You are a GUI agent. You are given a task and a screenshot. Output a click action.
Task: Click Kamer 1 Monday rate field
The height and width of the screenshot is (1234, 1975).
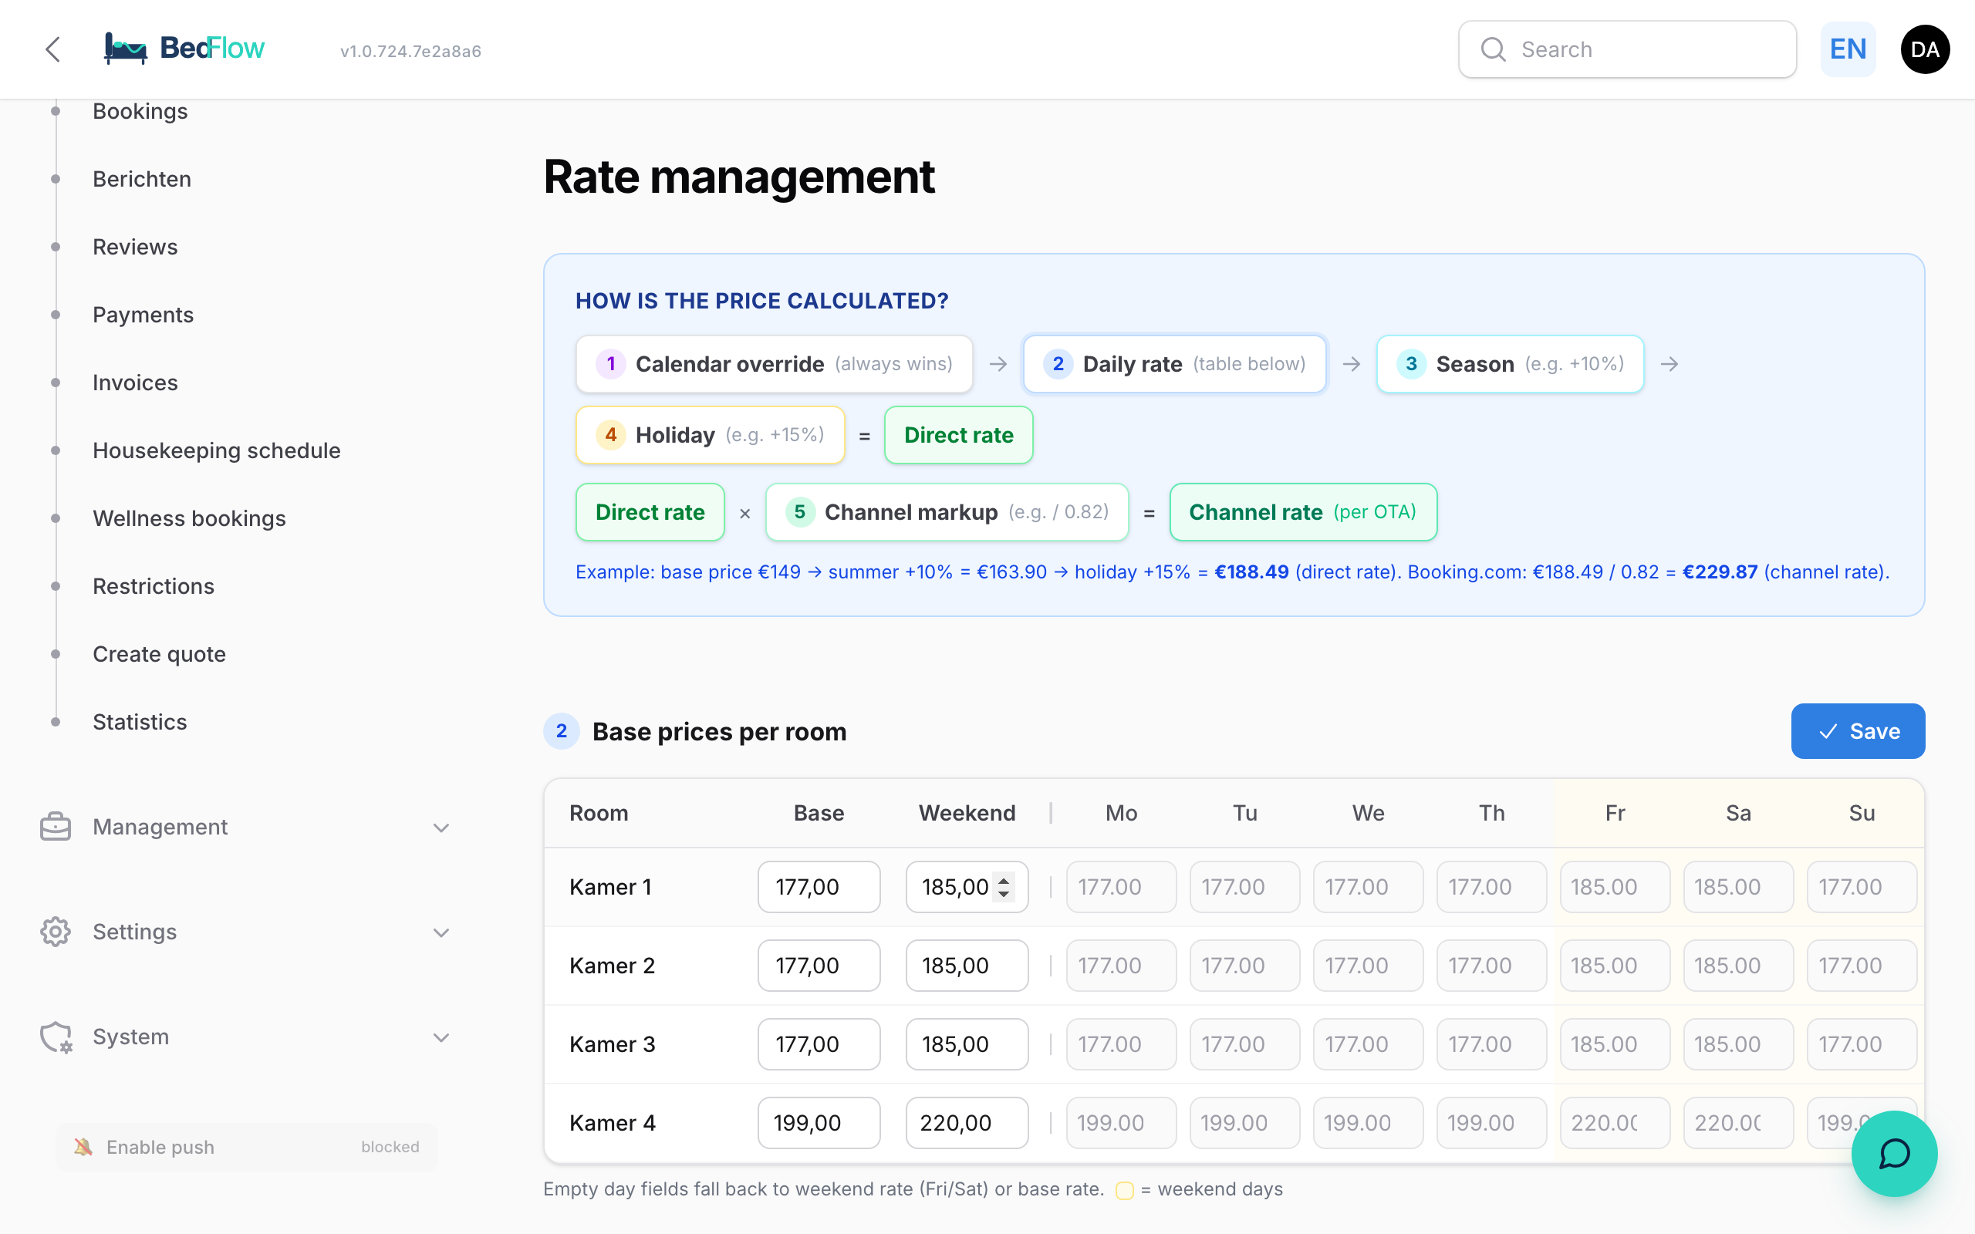[1121, 886]
